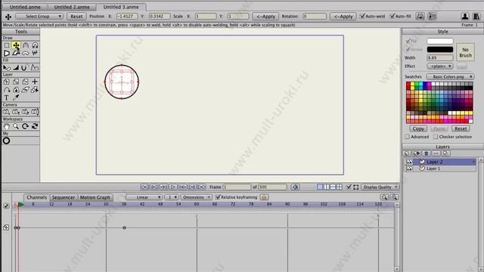
Task: Switch to the Untitled 2.anme tab
Action: pyautogui.click(x=72, y=7)
